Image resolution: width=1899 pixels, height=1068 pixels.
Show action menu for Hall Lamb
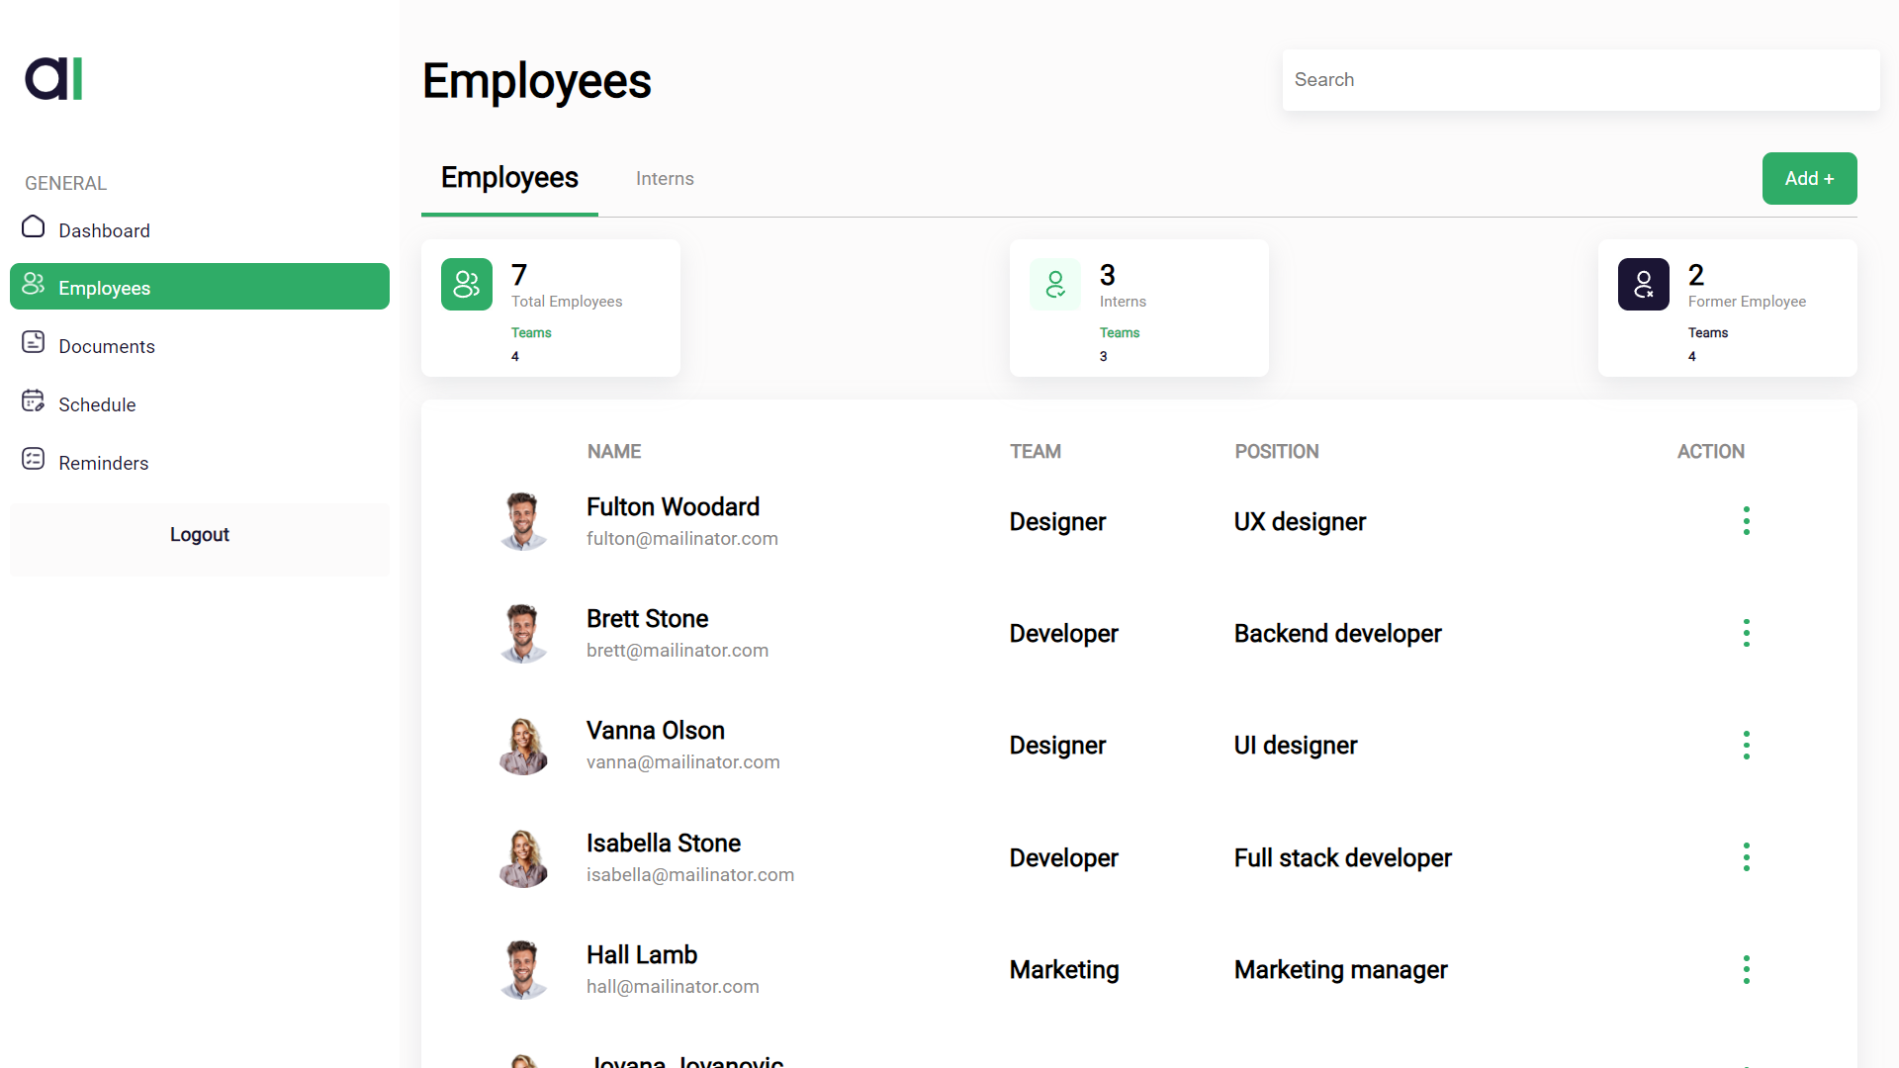(1747, 969)
